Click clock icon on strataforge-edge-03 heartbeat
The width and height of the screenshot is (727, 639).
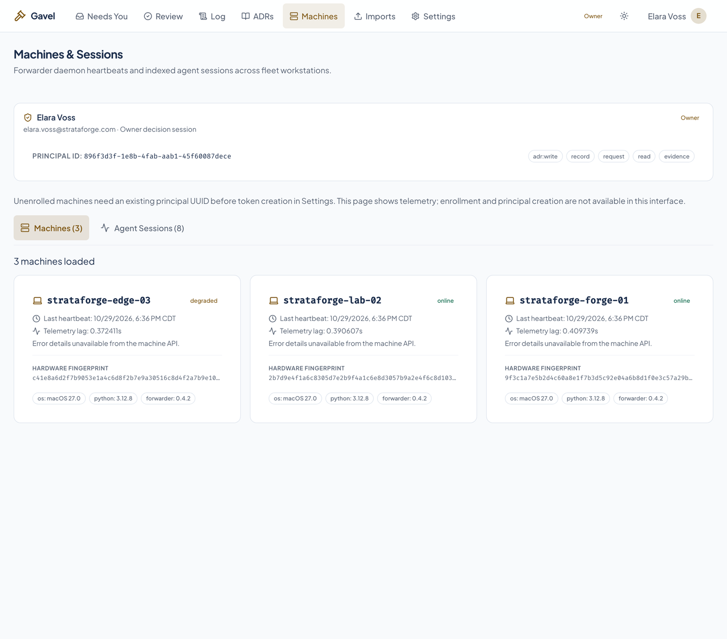click(36, 318)
